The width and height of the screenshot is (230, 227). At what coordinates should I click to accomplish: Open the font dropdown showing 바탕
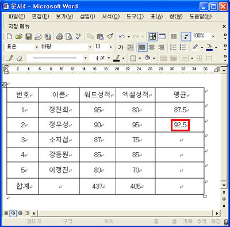pos(90,47)
